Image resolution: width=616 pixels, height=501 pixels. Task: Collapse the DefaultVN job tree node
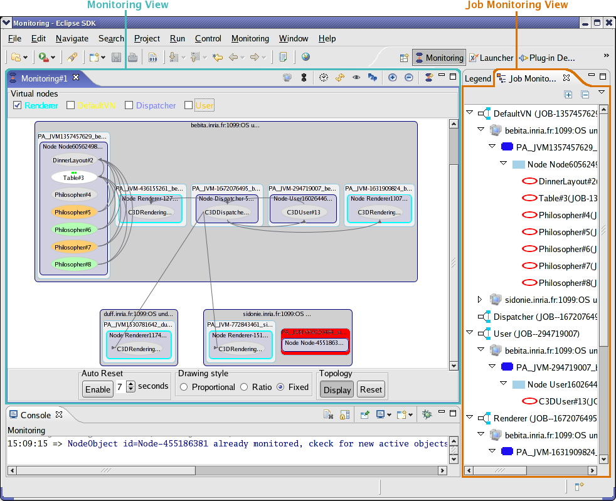[470, 113]
